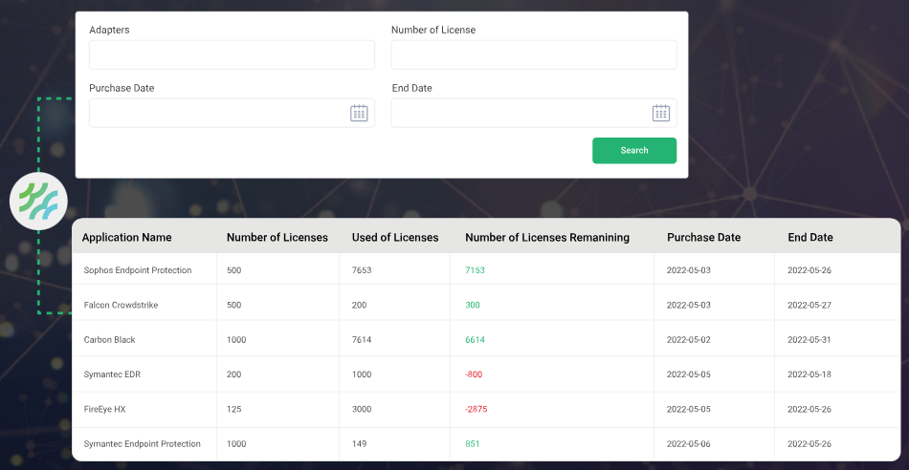Click the Purchase Date column header
Screen dimensions: 909x470
pos(704,237)
